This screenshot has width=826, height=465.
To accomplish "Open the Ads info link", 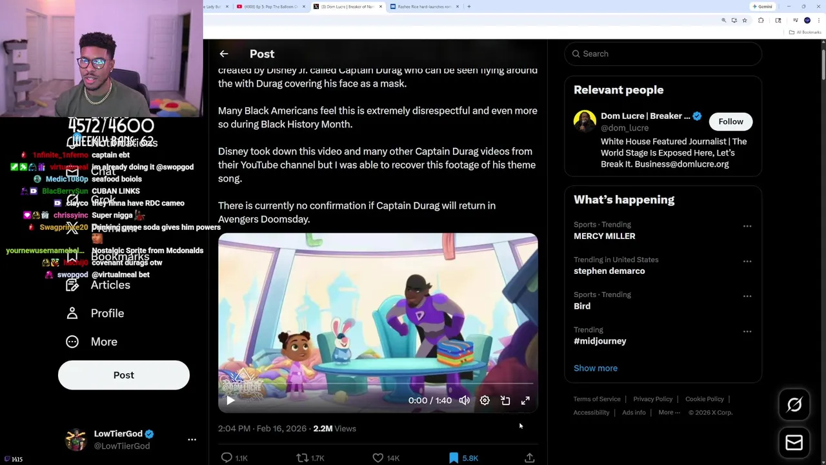I will coord(634,413).
